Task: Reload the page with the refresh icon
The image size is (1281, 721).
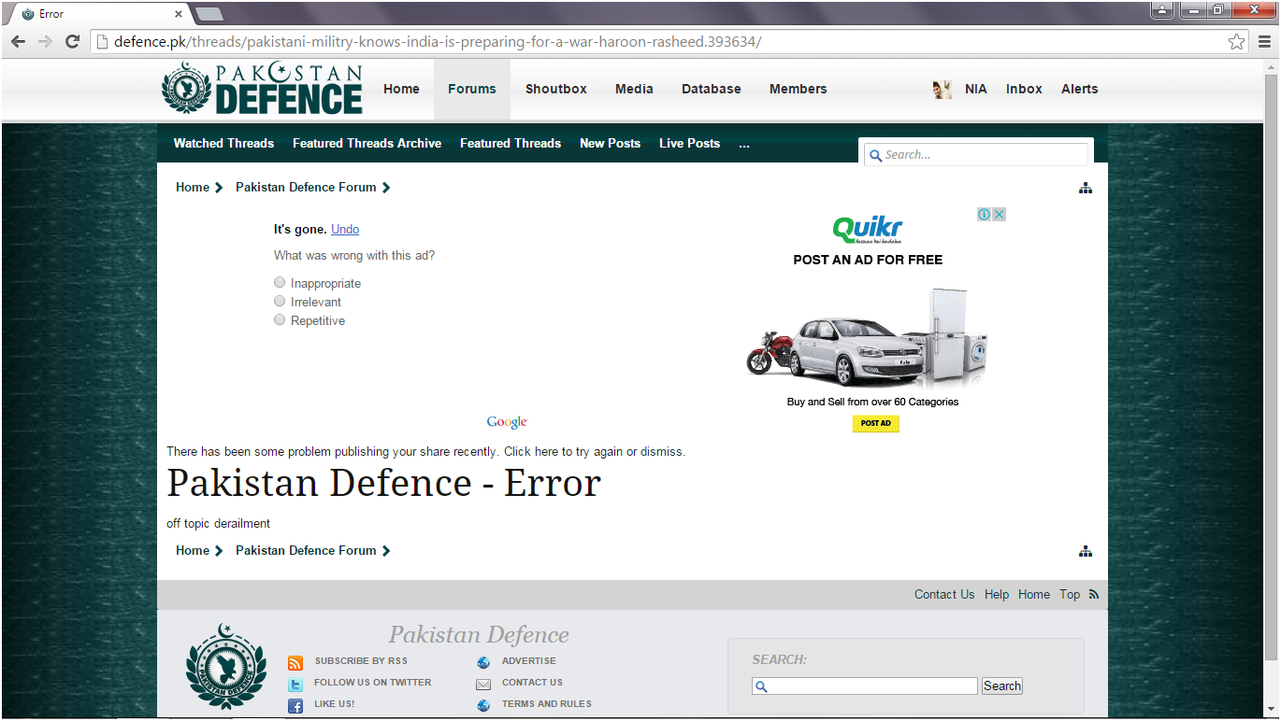Action: [72, 41]
